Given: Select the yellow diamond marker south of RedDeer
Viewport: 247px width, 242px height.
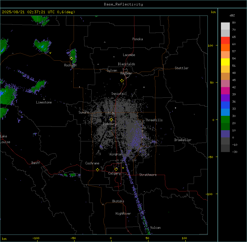Looking at the screenshot, I should (x=122, y=81).
